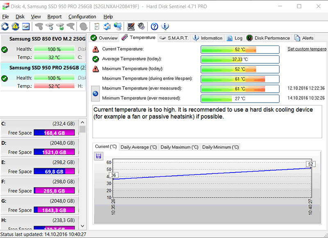Click the blue question mark help icon
This screenshot has width=328, height=238.
(x=155, y=27)
